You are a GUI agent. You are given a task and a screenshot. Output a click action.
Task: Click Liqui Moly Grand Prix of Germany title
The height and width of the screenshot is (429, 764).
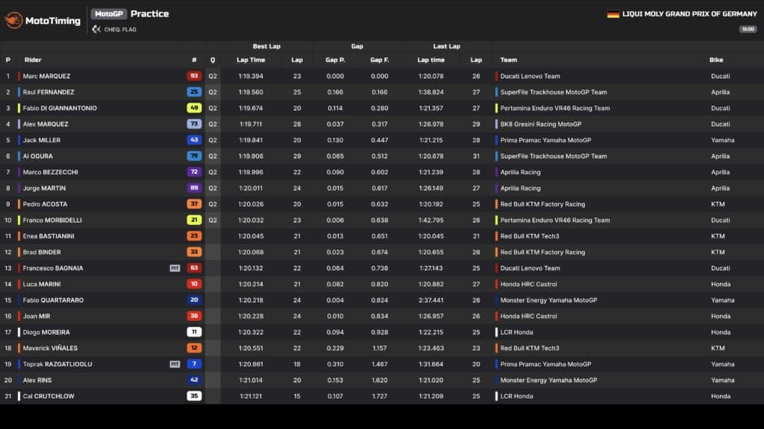click(689, 14)
